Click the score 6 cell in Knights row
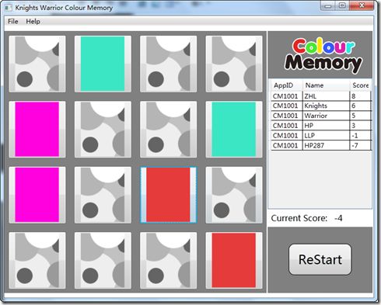 (361, 106)
